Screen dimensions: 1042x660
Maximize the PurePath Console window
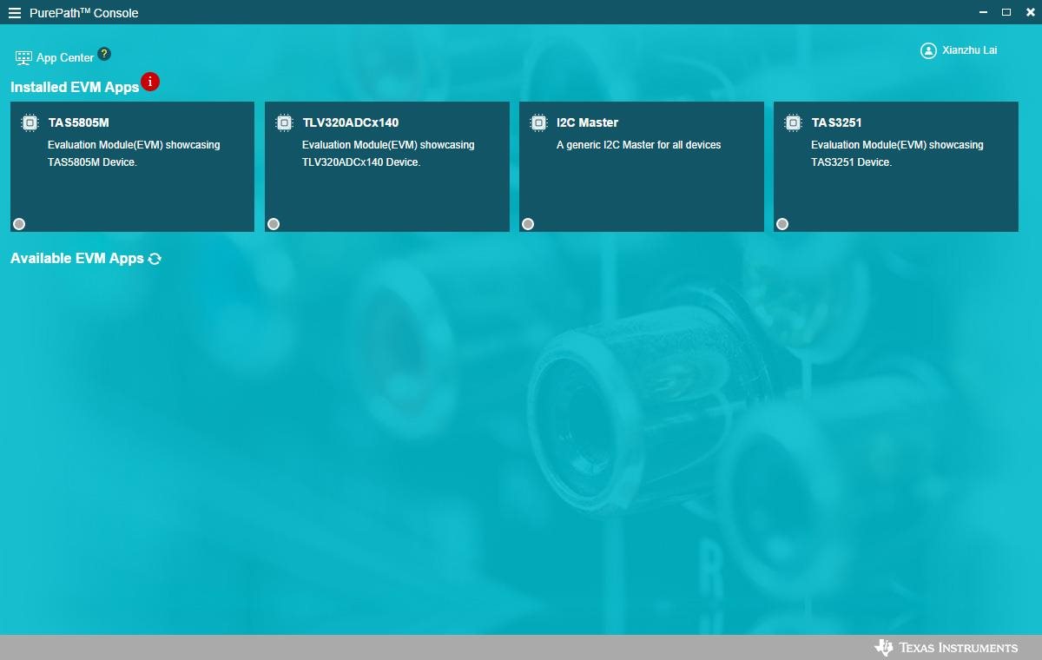point(1006,12)
